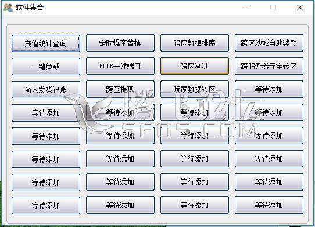Open 跨区数据排序
The image size is (315, 227).
point(195,43)
